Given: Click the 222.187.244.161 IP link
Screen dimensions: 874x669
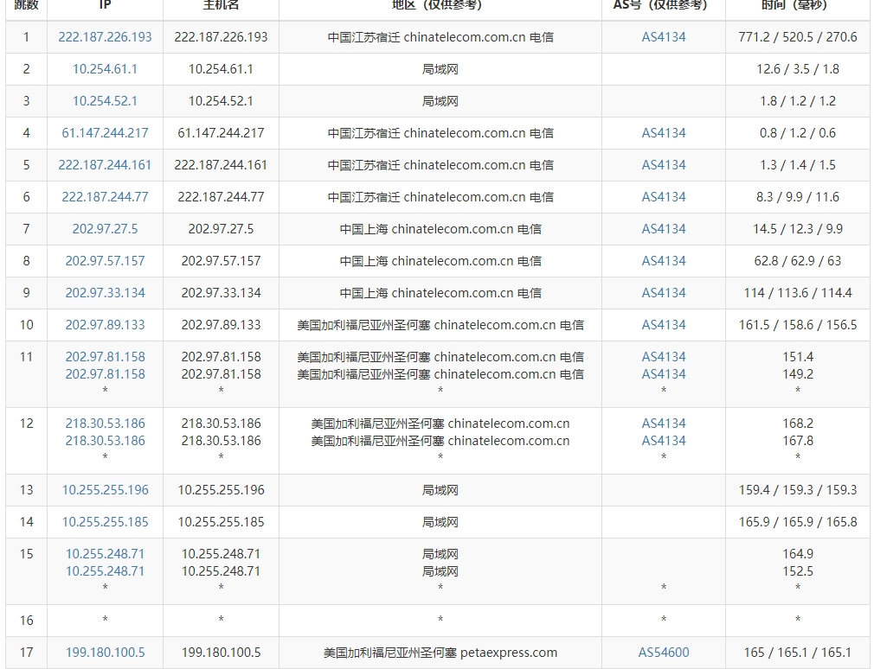Looking at the screenshot, I should coord(105,165).
